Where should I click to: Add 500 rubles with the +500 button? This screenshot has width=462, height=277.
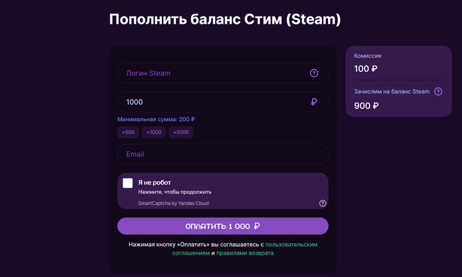coord(128,132)
